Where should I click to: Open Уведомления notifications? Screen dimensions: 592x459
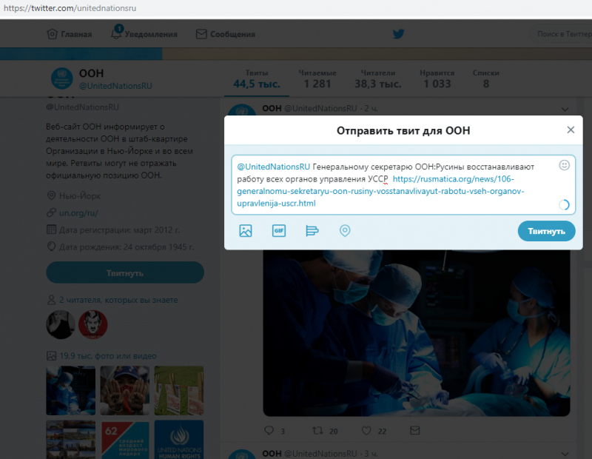pos(144,33)
